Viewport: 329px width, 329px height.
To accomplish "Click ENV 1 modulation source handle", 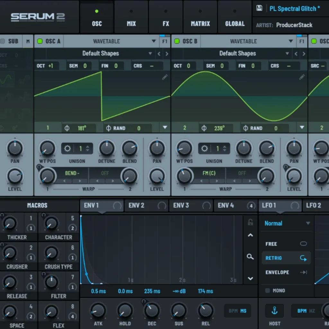I will coord(117,205).
